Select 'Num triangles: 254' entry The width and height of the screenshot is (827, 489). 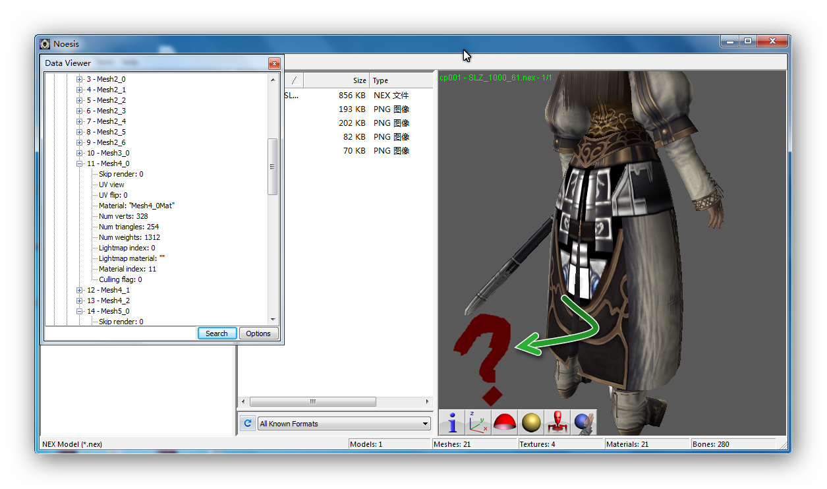(x=128, y=227)
